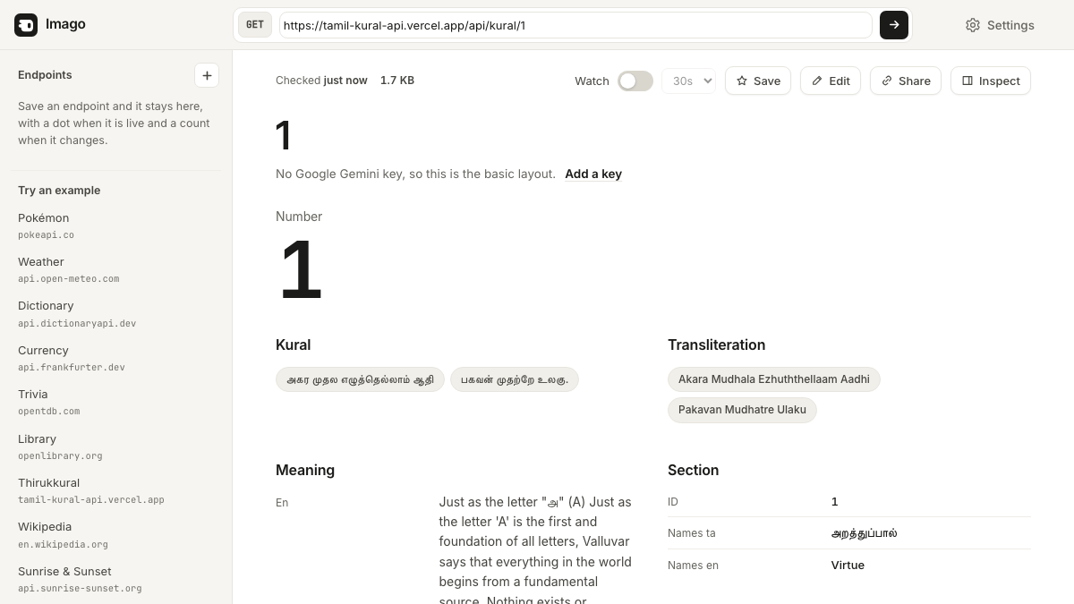This screenshot has height=604, width=1074.
Task: Click the Add a key link
Action: (x=593, y=174)
